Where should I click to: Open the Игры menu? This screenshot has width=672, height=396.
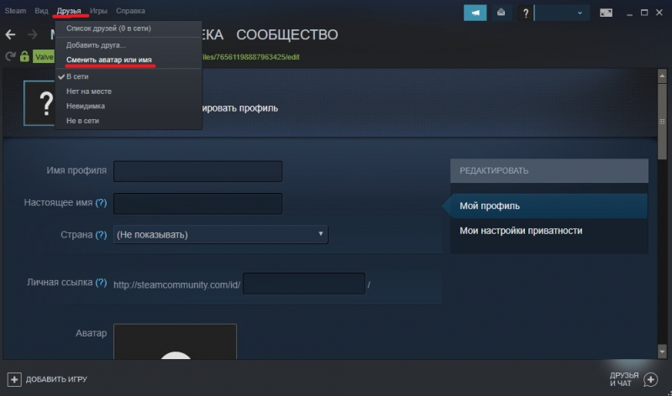pos(98,11)
